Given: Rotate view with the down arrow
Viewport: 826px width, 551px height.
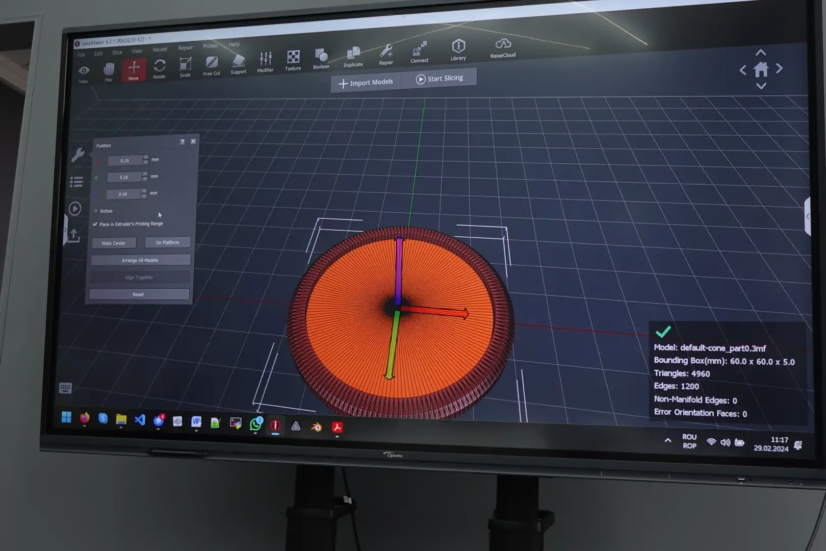Looking at the screenshot, I should pyautogui.click(x=761, y=86).
